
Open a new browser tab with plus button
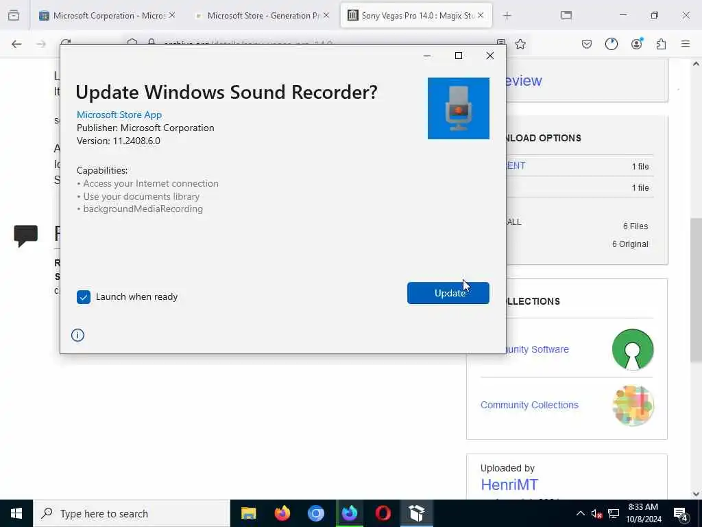(x=507, y=16)
